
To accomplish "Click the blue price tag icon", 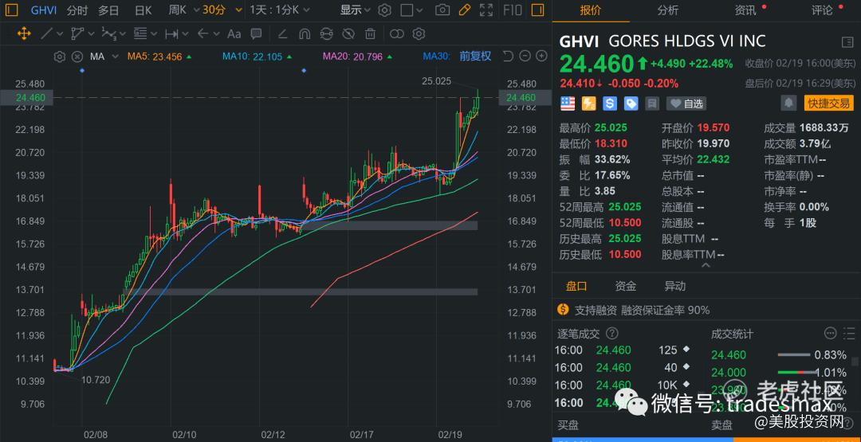I will (x=631, y=103).
